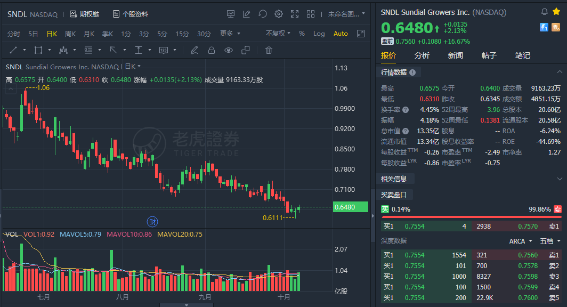Click the price alert bell icon
The height and width of the screenshot is (307, 567).
click(544, 12)
